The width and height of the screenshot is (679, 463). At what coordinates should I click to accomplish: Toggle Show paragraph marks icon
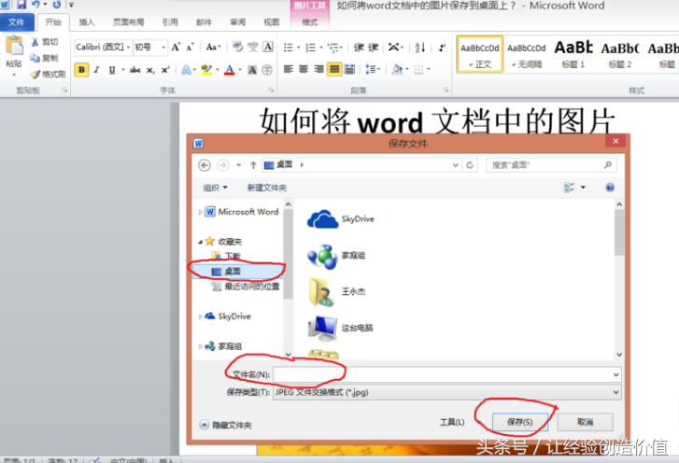pos(442,48)
